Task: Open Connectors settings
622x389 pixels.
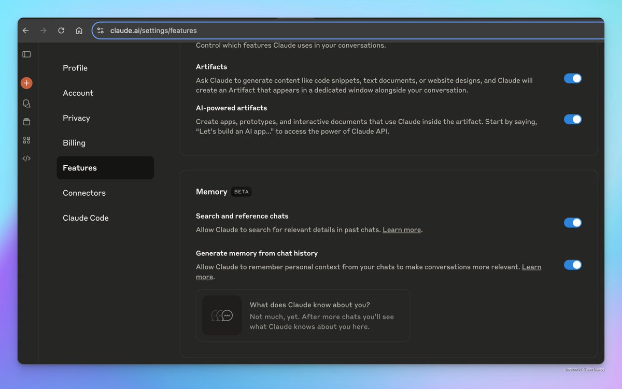Action: click(x=105, y=193)
